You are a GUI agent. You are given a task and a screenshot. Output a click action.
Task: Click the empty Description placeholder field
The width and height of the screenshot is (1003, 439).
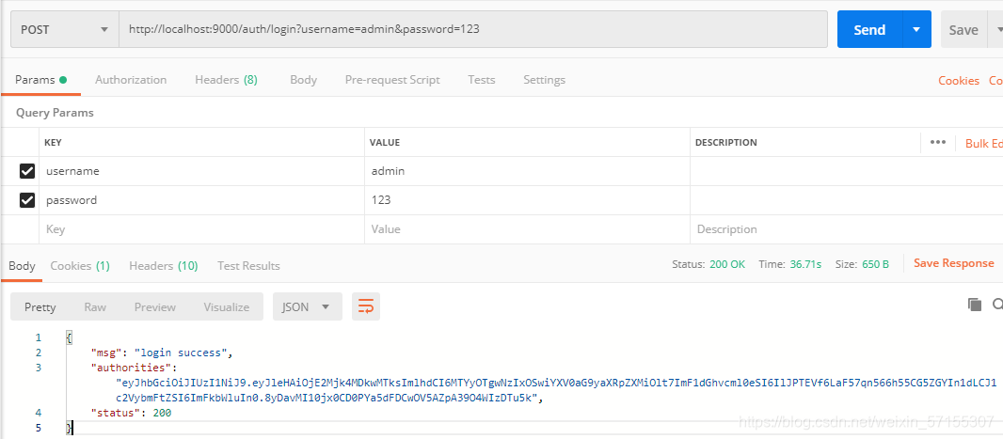[x=846, y=228]
